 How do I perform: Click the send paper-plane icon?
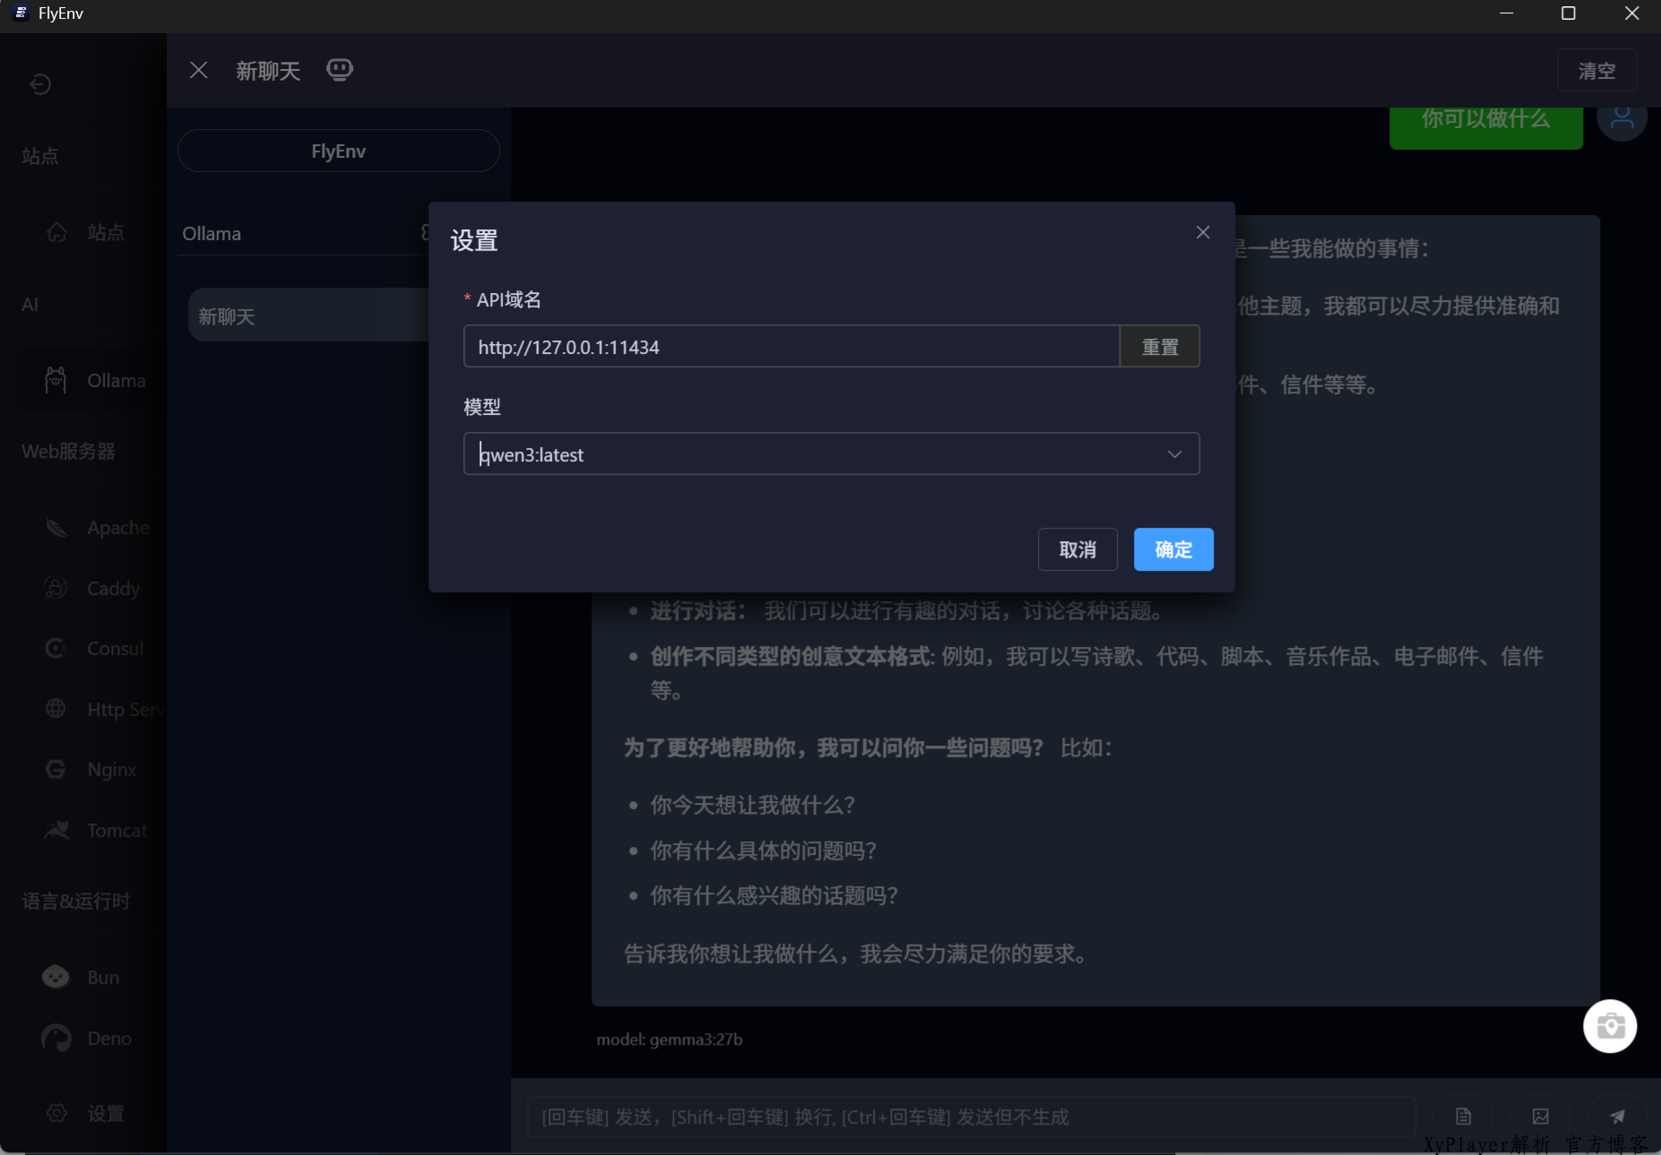1616,1116
